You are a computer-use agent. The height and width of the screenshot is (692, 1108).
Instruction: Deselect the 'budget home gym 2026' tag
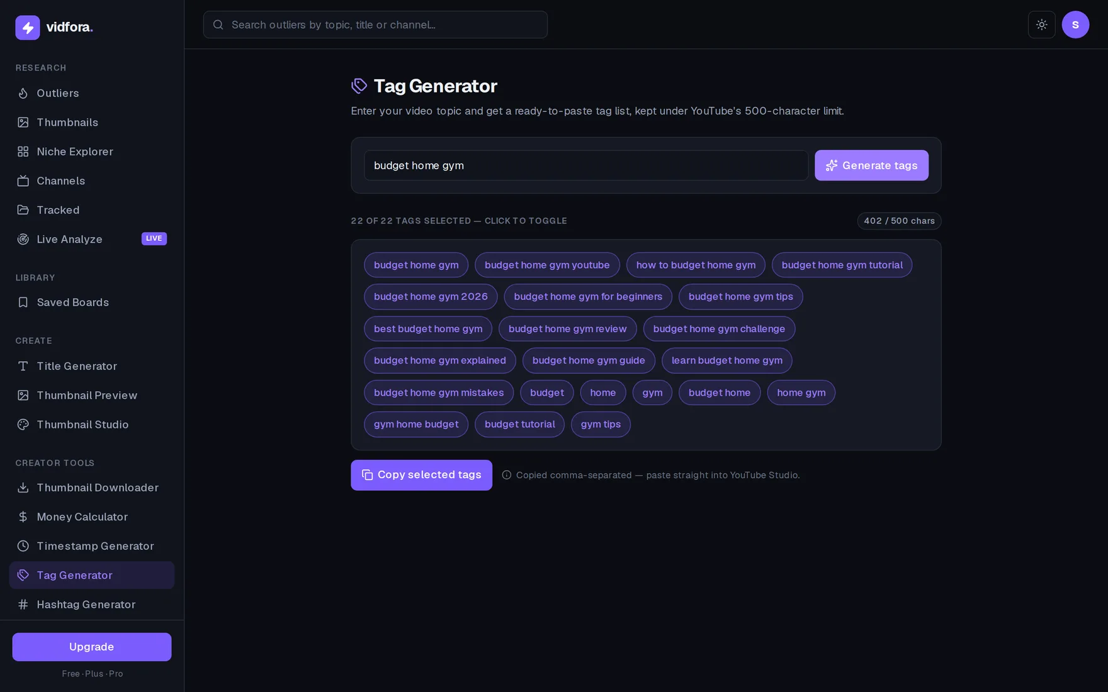pos(431,297)
